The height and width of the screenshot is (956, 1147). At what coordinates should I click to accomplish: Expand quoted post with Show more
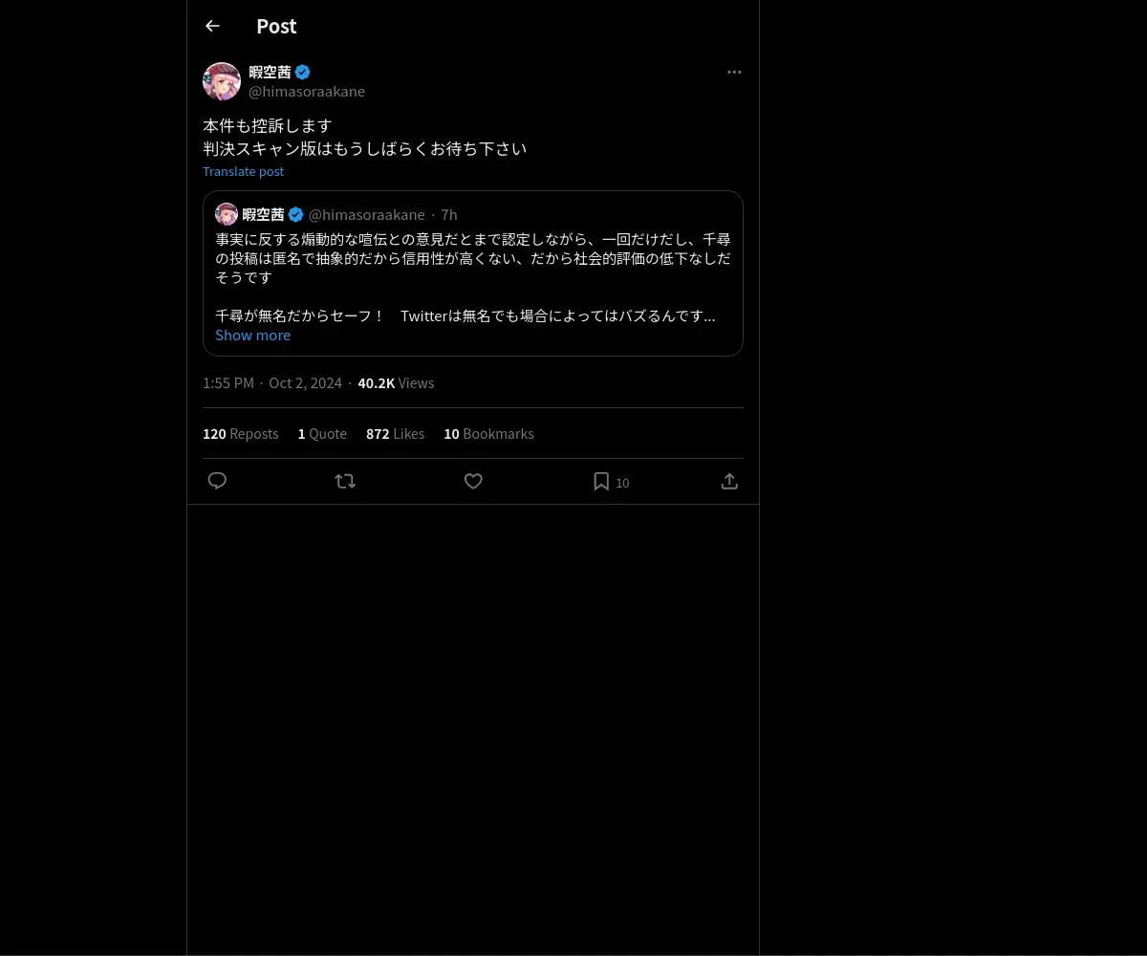point(252,335)
